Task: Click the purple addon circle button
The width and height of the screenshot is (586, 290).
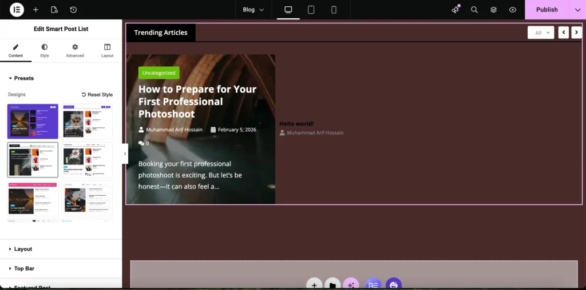Action: tap(394, 285)
